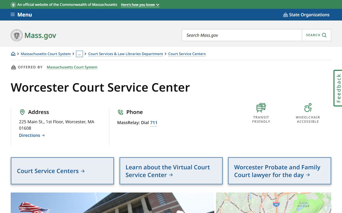Open the Menu navigation
Viewport: 342px width, 213px height.
point(21,15)
